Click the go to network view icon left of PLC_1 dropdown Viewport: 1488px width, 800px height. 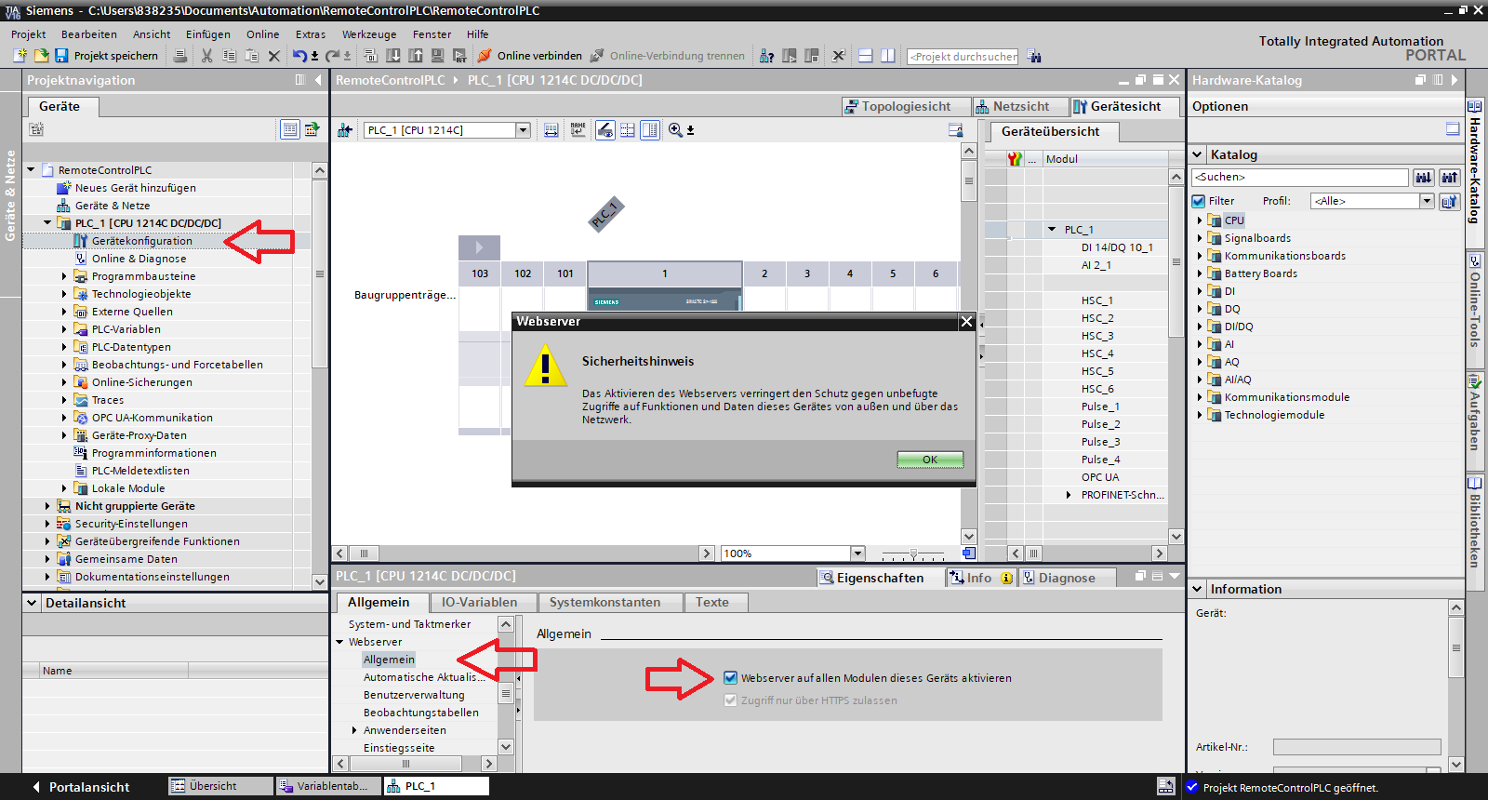tap(345, 130)
